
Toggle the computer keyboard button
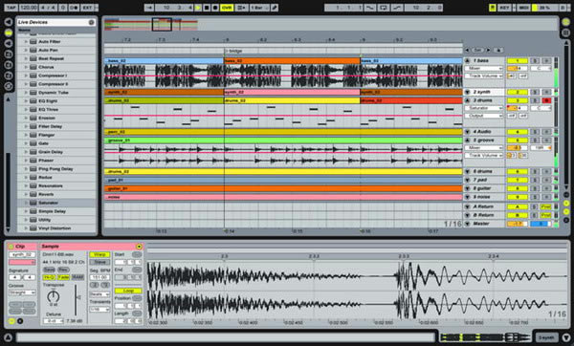(493, 8)
